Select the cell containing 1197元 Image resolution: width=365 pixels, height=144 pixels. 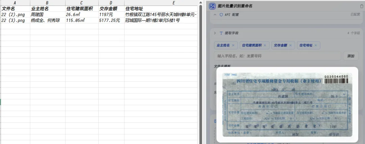tap(111, 14)
